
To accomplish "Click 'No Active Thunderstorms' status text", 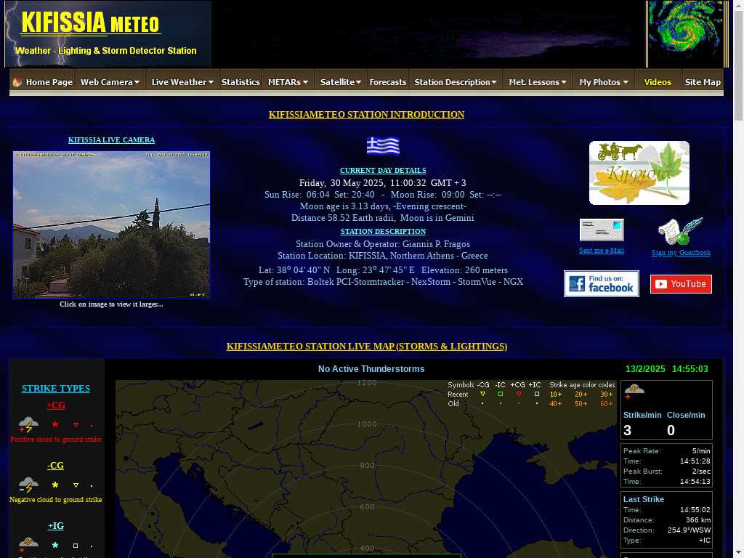I will pyautogui.click(x=371, y=368).
